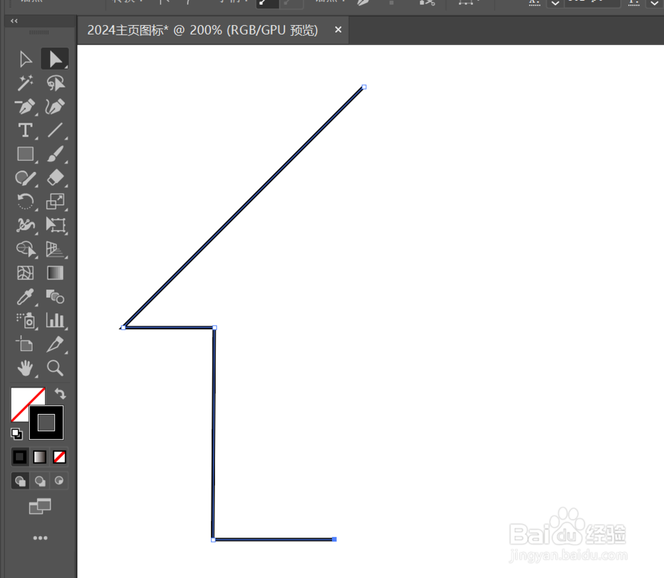Select the Shape Builder tool
Screen dimensions: 664x578
point(25,250)
